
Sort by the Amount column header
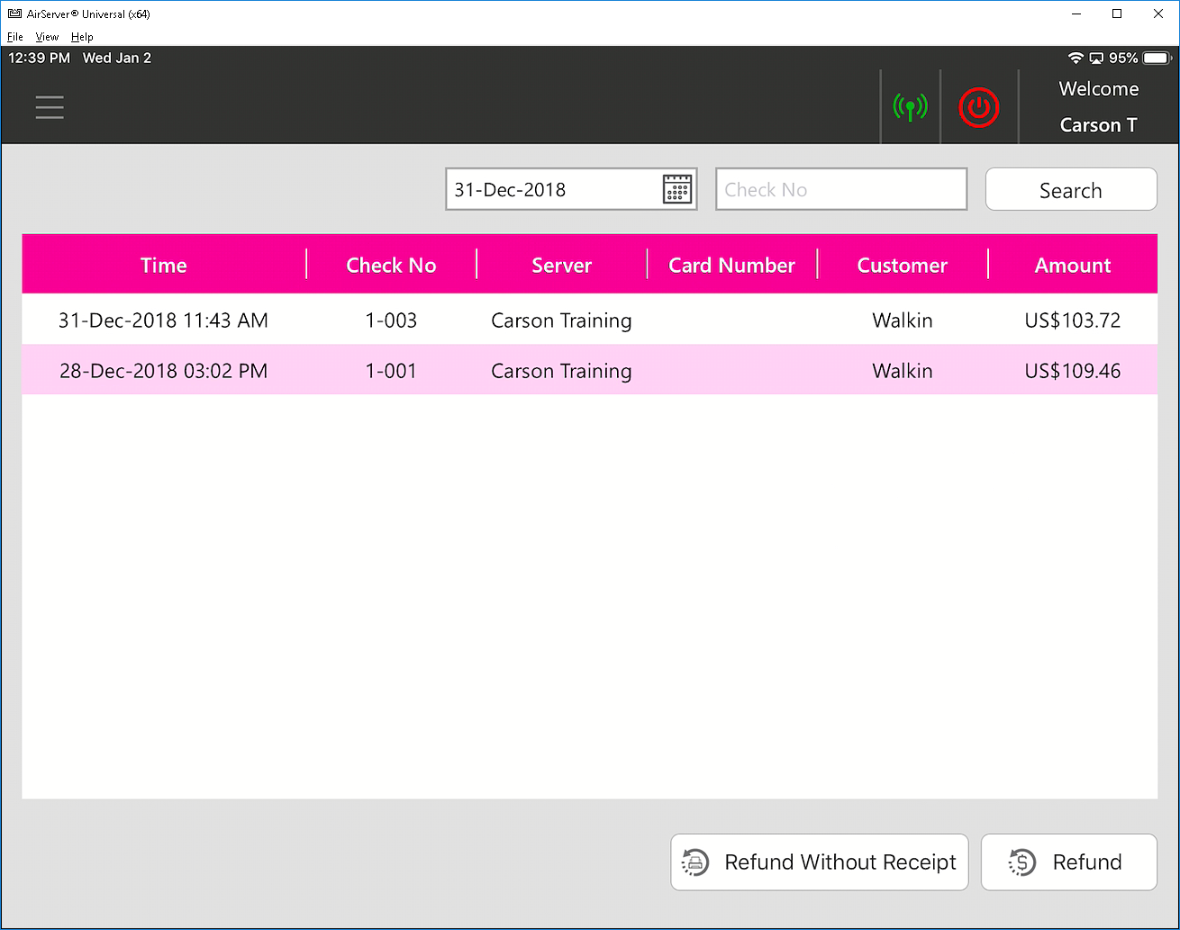pos(1072,265)
